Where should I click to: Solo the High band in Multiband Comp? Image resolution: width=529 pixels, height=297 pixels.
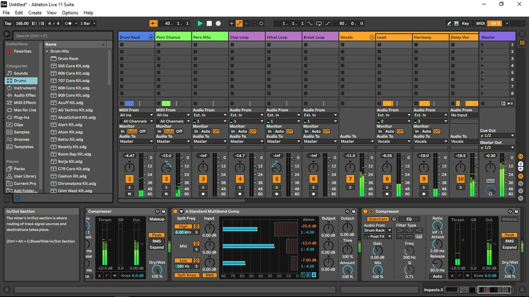tap(197, 232)
